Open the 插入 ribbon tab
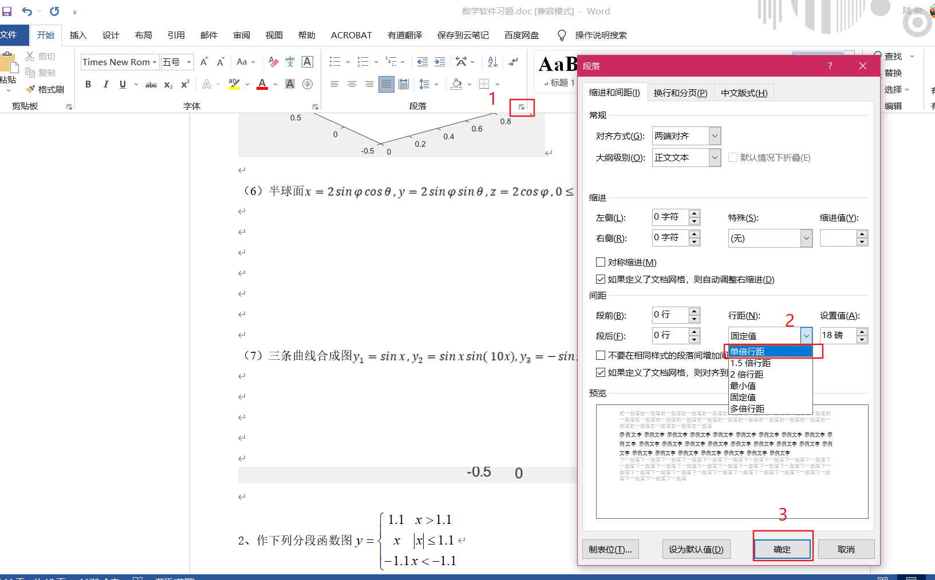 point(78,35)
